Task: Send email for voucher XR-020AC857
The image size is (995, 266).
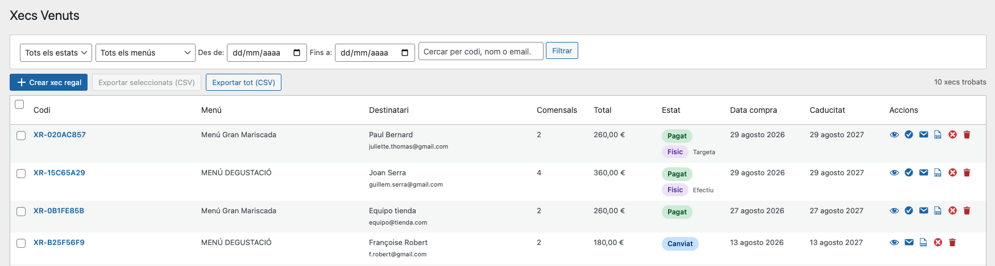Action: click(923, 134)
